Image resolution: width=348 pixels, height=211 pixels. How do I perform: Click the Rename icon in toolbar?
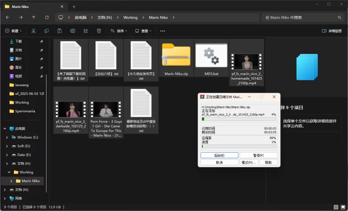73,31
